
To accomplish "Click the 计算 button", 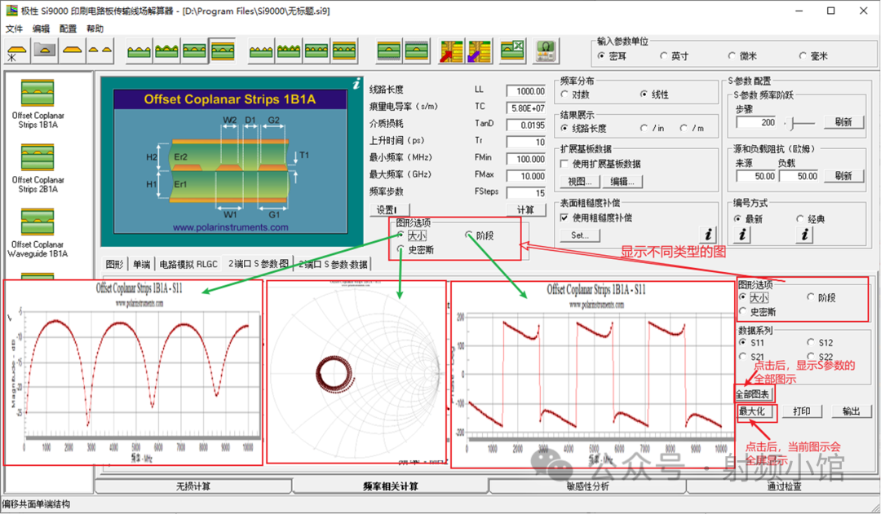I will [525, 209].
